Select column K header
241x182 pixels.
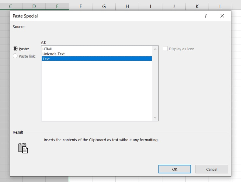pos(197,6)
